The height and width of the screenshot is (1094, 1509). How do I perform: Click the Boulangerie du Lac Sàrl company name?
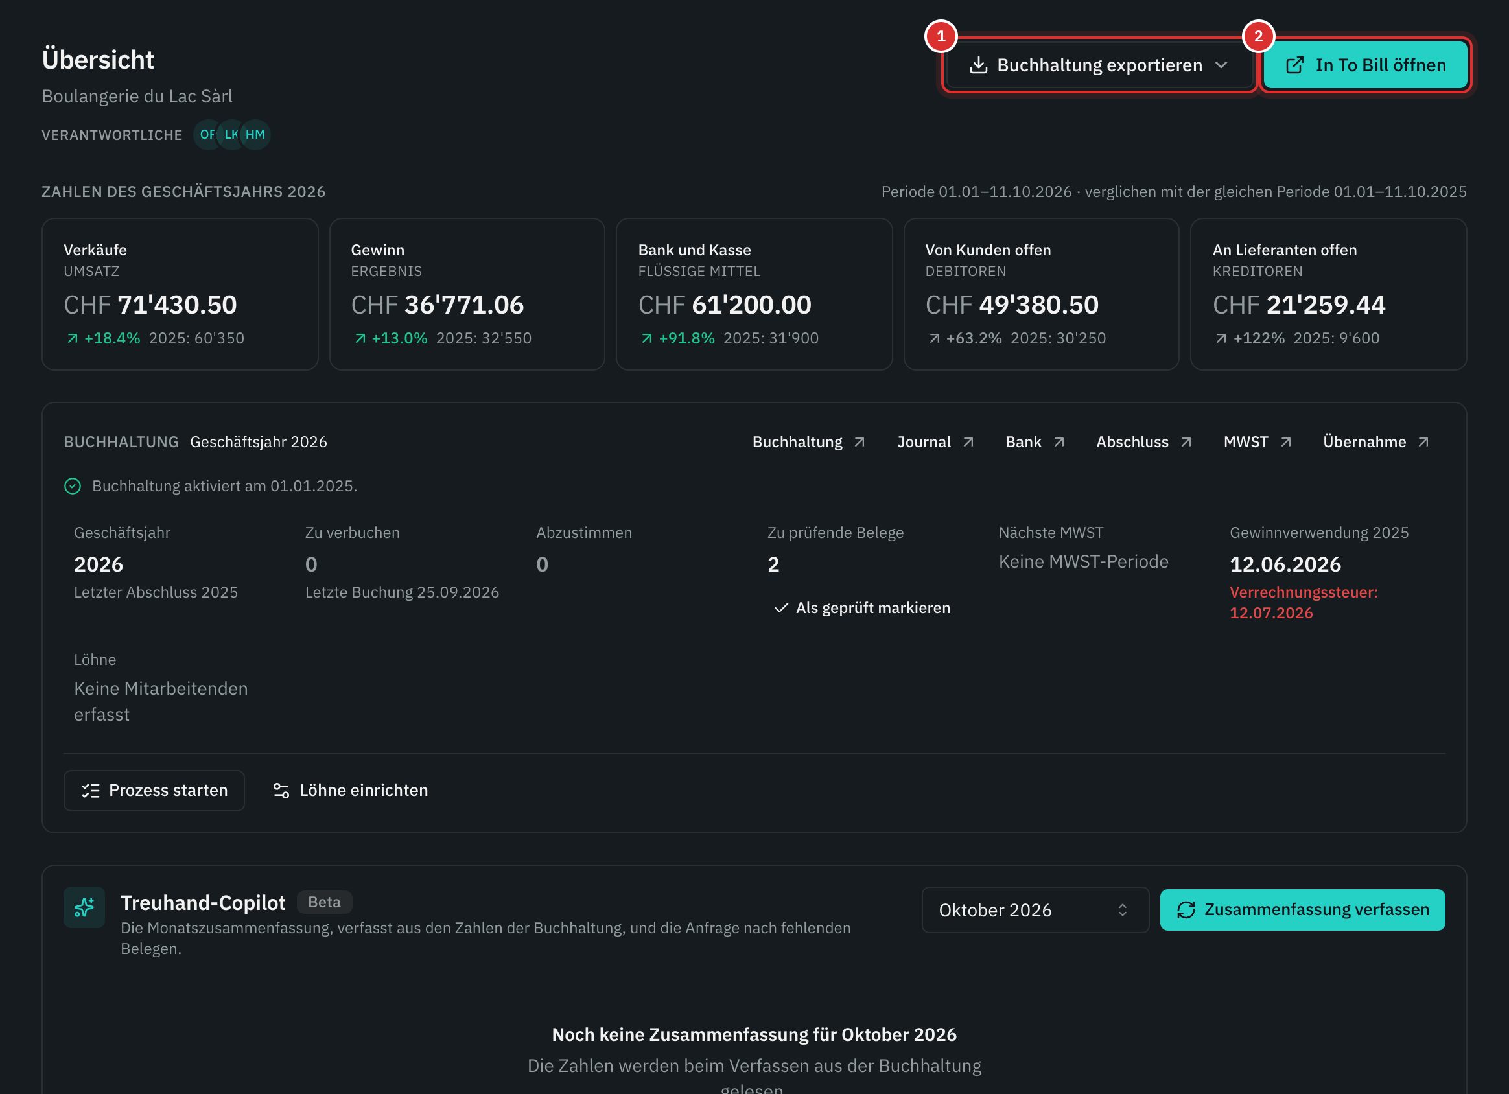tap(137, 97)
